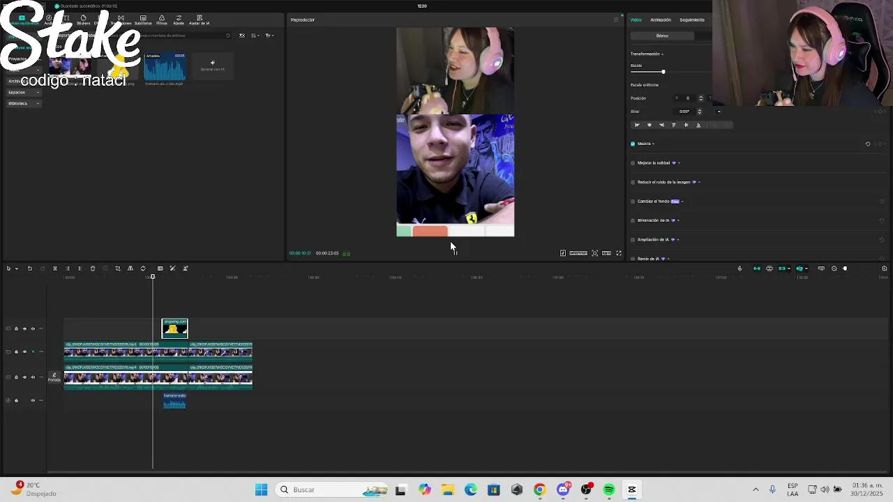Toggle lock on the bottom audio track
This screenshot has width=893, height=502.
tap(16, 400)
